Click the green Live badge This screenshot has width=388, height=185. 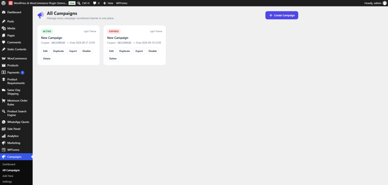click(72, 3)
